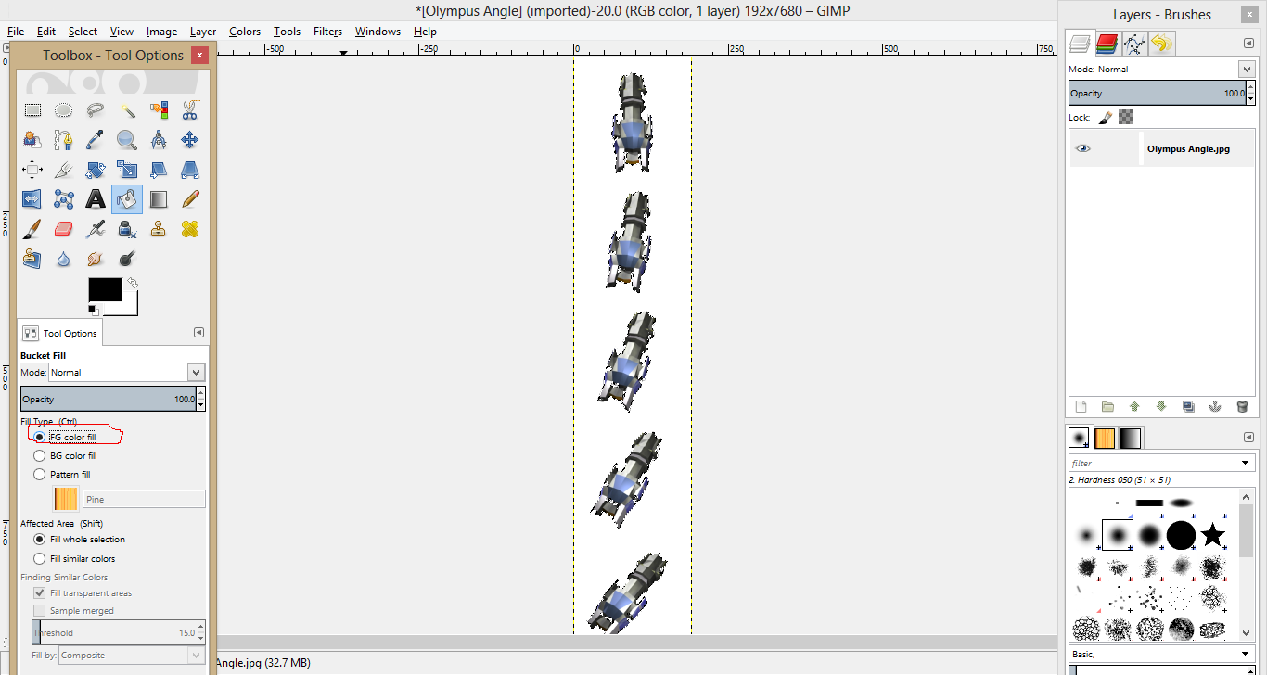Switch to the Undo History tab
The width and height of the screenshot is (1267, 675).
1162,44
